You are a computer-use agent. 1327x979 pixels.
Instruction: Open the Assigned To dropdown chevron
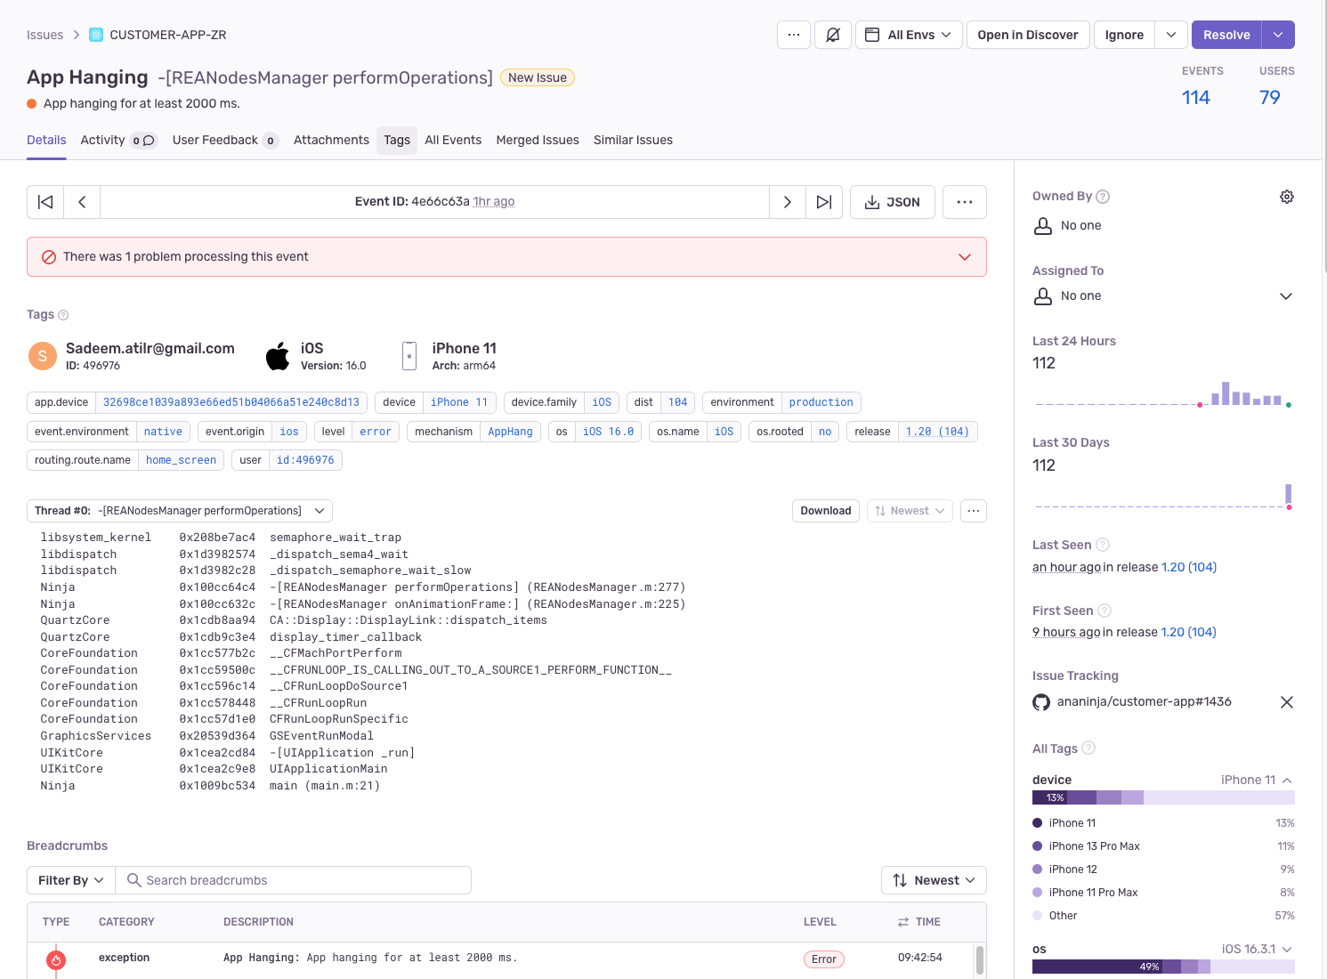tap(1286, 296)
